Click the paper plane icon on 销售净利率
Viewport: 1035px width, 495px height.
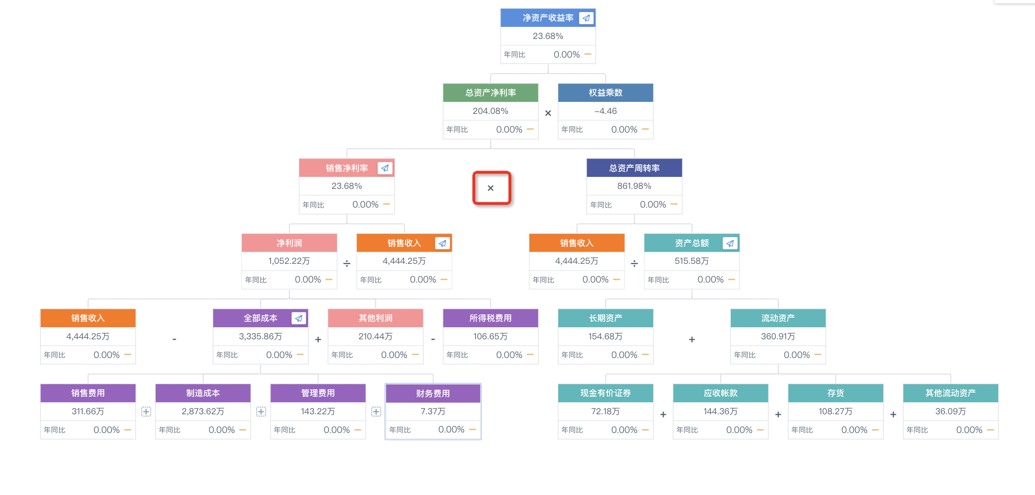[x=385, y=168]
